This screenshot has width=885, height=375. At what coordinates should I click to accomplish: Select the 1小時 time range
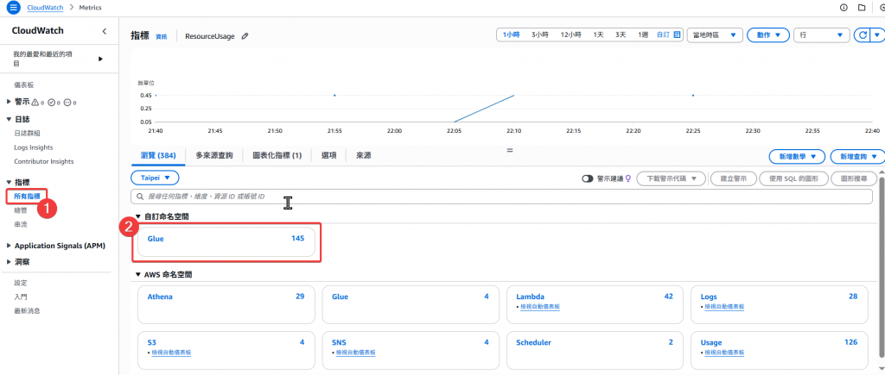click(x=511, y=34)
